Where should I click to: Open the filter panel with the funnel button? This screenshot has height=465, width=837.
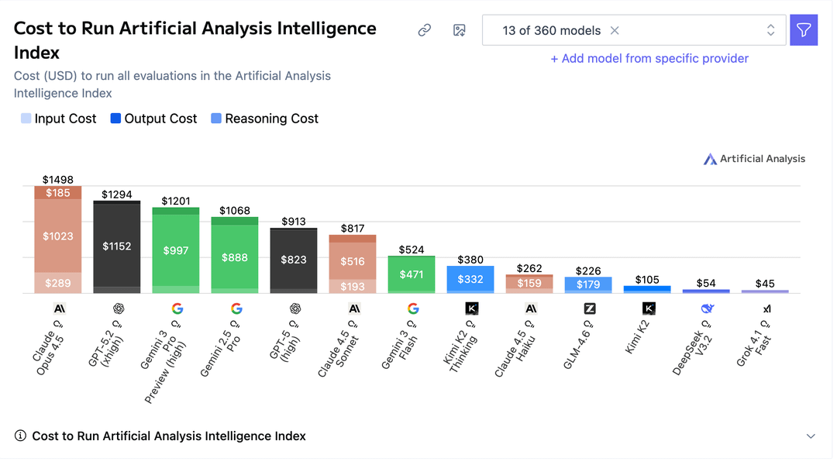point(804,29)
